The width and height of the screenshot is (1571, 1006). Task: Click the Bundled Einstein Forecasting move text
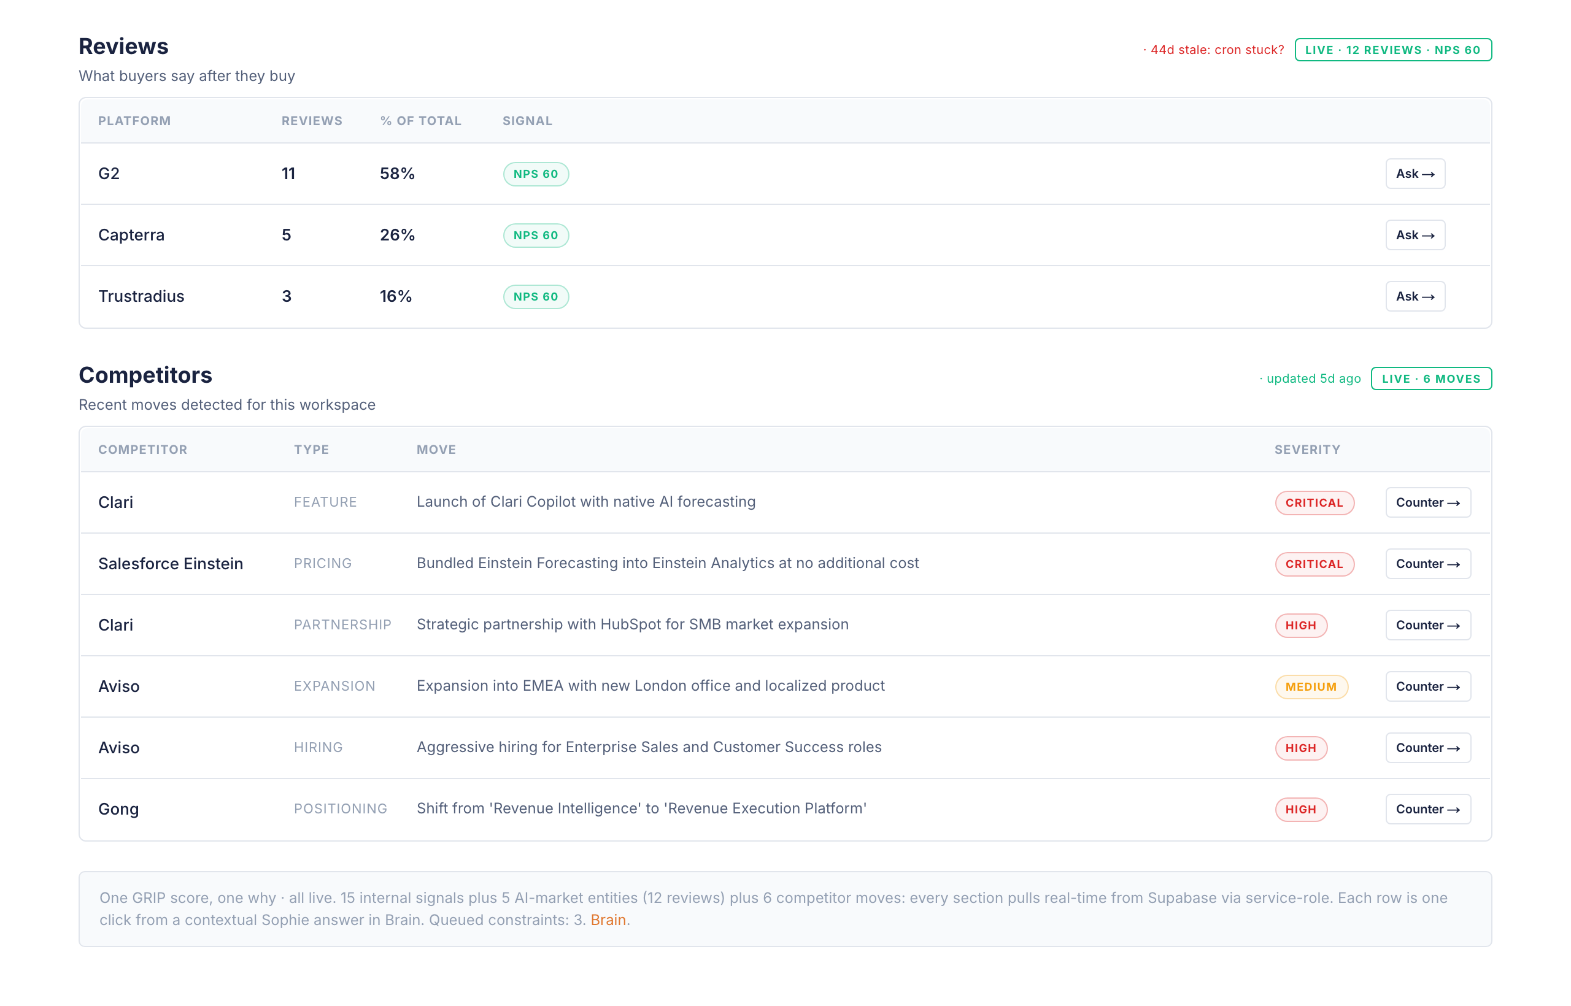pyautogui.click(x=667, y=563)
